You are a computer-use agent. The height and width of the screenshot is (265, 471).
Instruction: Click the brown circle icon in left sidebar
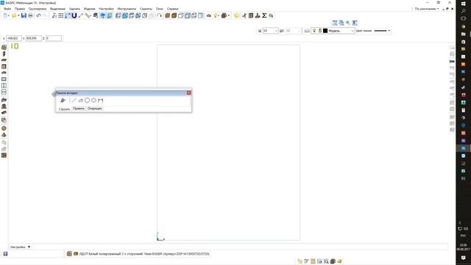pyautogui.click(x=4, y=128)
